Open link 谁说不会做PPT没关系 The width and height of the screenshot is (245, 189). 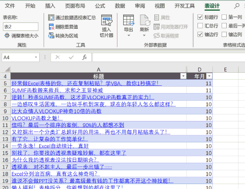click(92, 181)
